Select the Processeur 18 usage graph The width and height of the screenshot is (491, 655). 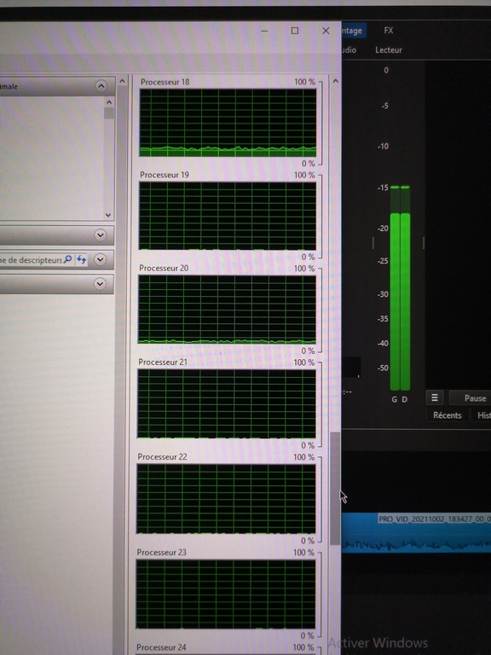(x=228, y=123)
